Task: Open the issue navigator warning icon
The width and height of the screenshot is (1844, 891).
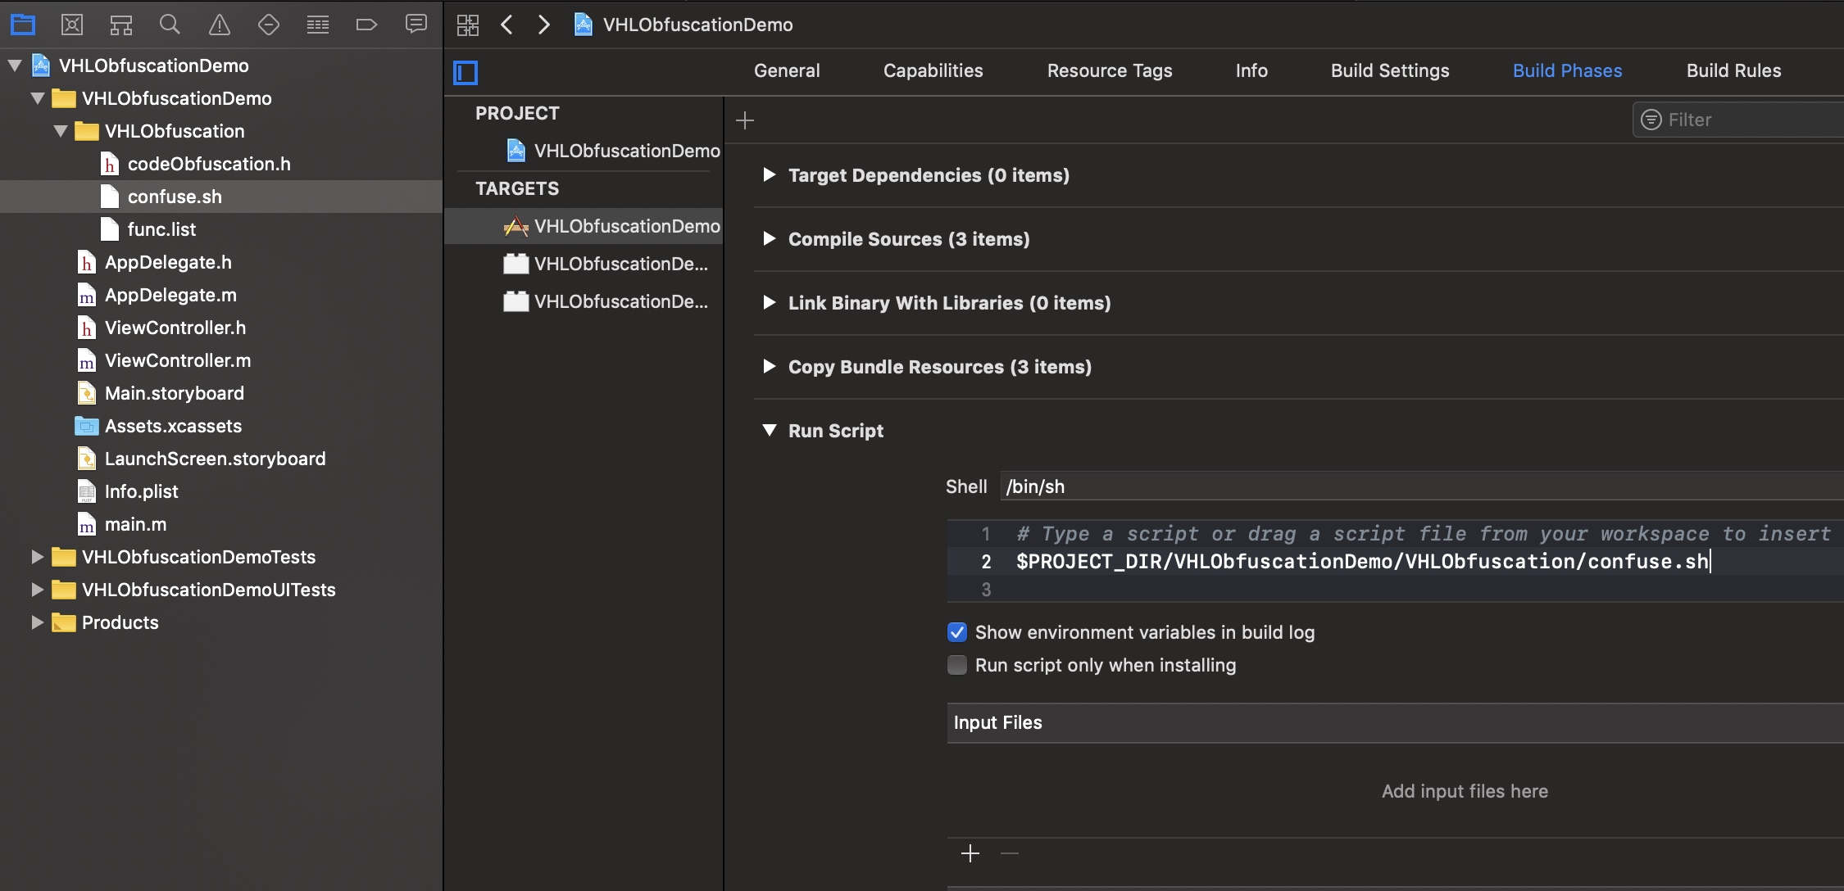Action: click(219, 25)
